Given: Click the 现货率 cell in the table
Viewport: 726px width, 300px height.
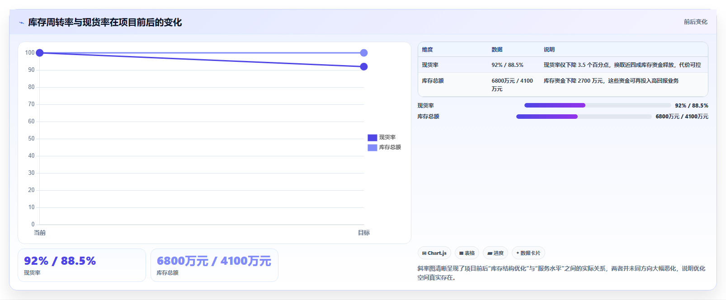Looking at the screenshot, I should point(430,65).
